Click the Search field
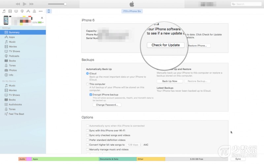The width and height of the screenshot is (264, 164). click(246, 4)
